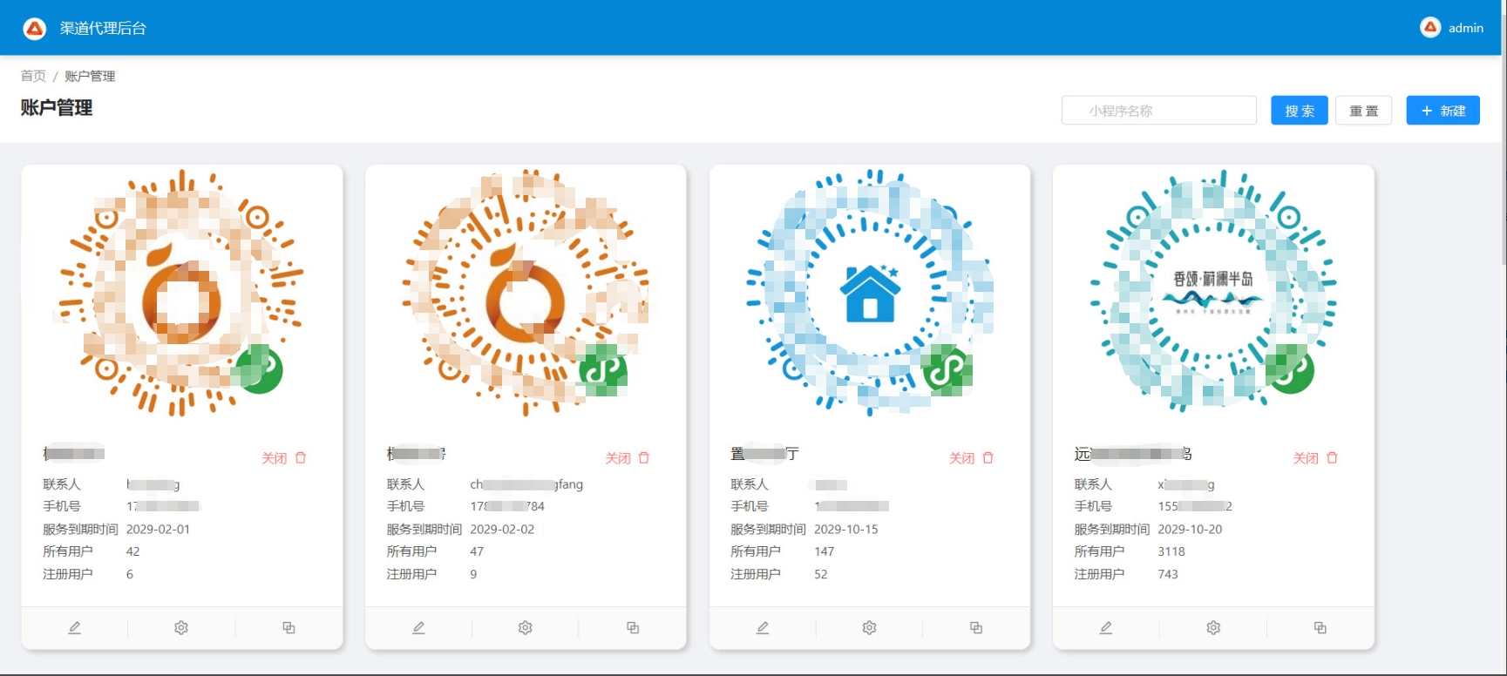Select the date 2029-10-15

click(x=846, y=529)
